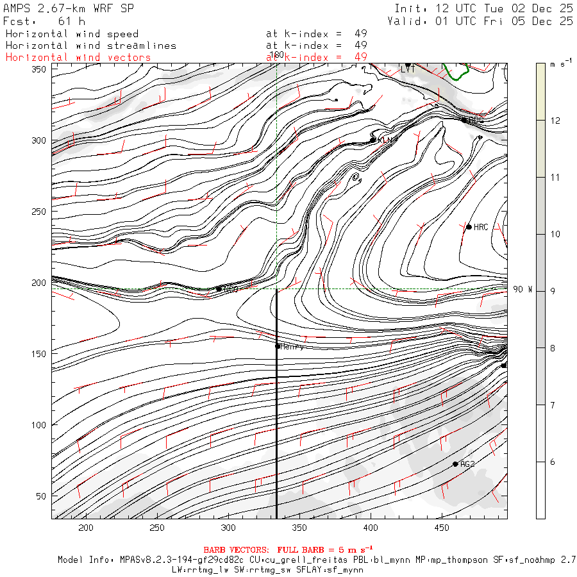Image resolution: width=577 pixels, height=577 pixels.
Task: Click y-axis tick label 350
Action: point(38,69)
